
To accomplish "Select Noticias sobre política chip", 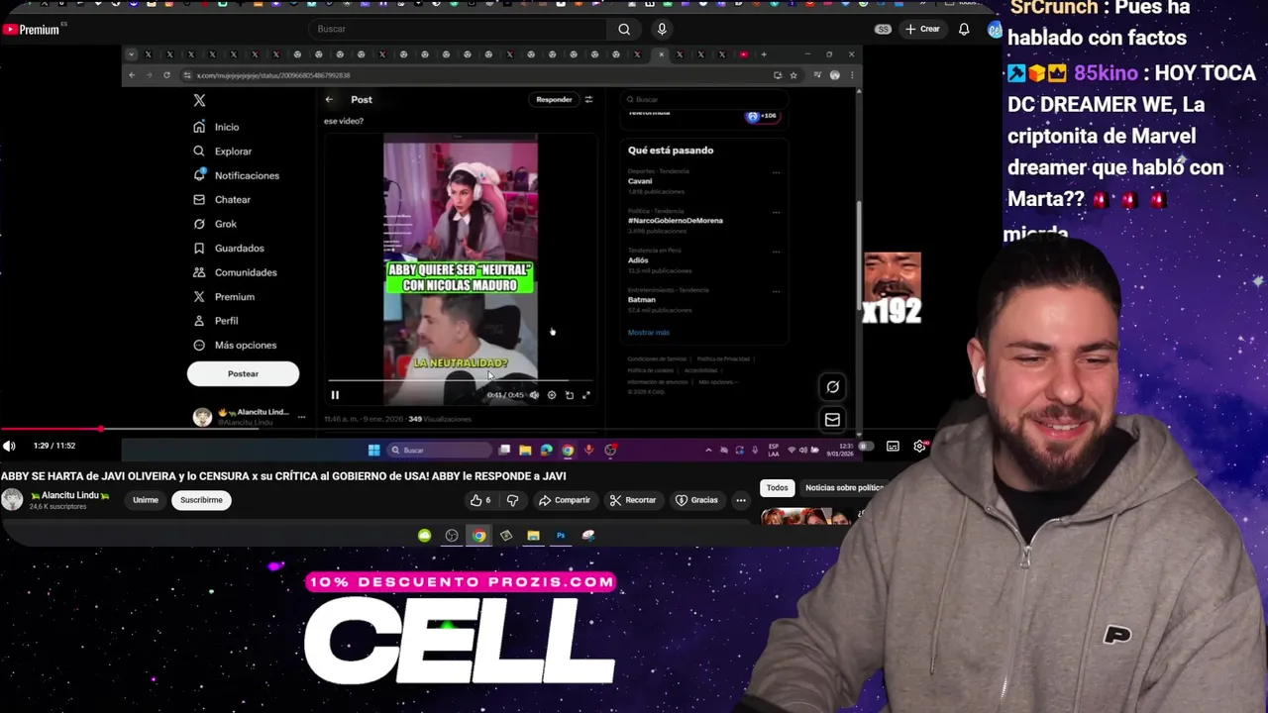I will pos(843,487).
